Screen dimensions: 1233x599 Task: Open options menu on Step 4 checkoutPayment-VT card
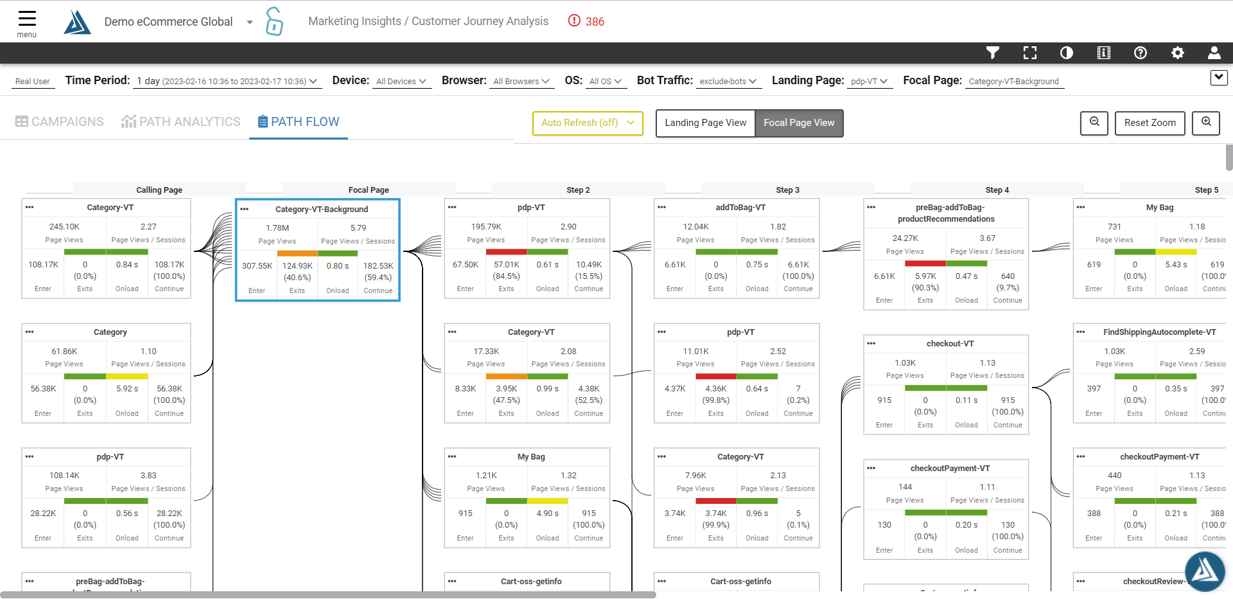coord(871,468)
